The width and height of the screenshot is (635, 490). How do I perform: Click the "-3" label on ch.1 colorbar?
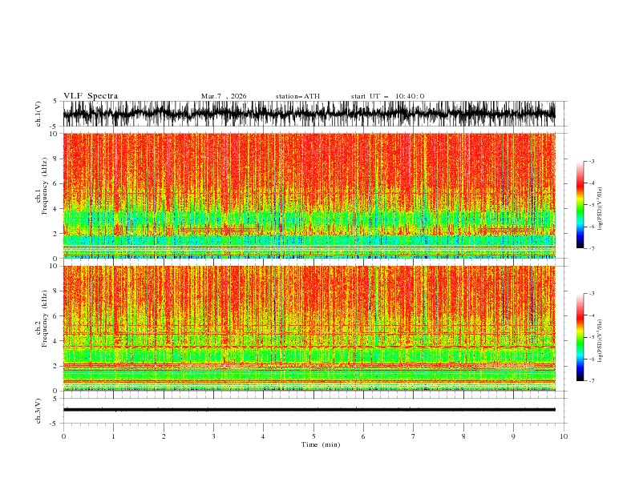coord(591,161)
